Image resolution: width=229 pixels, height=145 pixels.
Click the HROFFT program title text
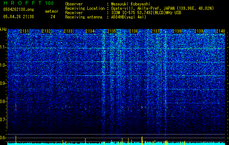(x=23, y=3)
